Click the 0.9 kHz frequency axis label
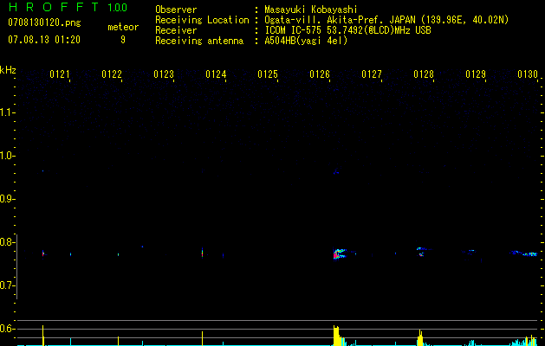Viewport: 545px width, 346px height. click(7, 199)
